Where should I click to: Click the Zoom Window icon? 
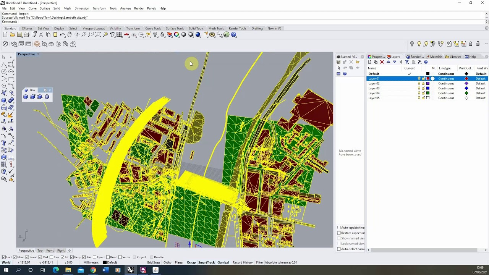91,35
